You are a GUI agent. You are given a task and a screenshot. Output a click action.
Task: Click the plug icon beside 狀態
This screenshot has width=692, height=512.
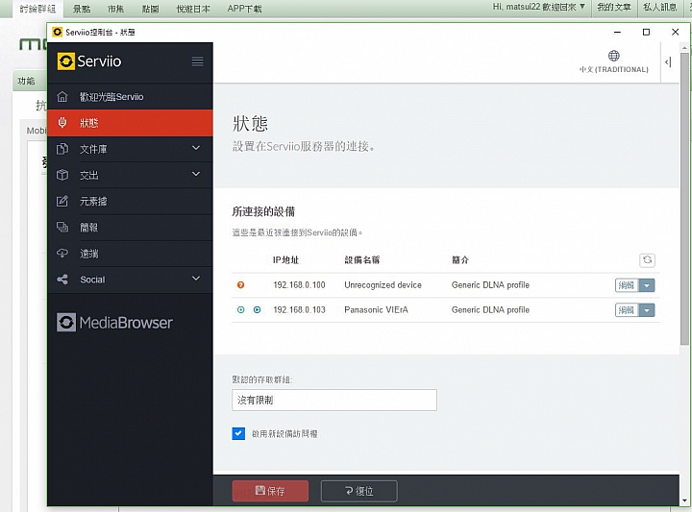point(62,123)
